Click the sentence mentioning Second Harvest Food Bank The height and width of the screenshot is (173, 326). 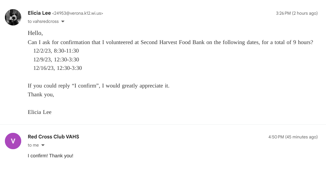point(170,42)
